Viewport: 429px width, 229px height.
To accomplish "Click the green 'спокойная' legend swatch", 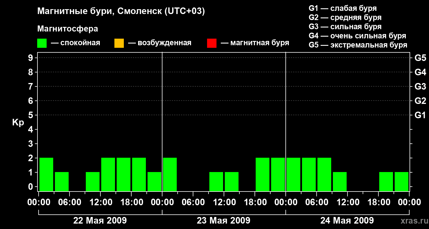I will click(42, 43).
